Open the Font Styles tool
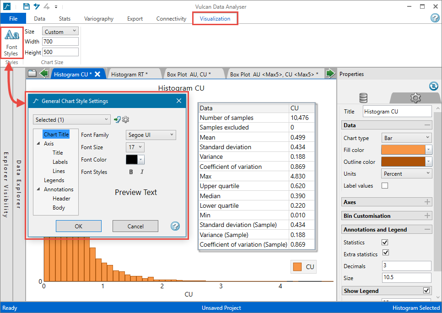Image resolution: width=442 pixels, height=313 pixels. click(11, 43)
